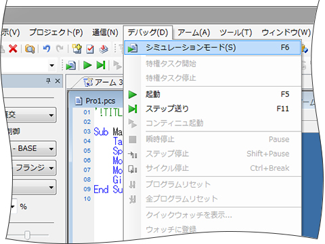Click code line 09 starting with End
The height and width of the screenshot is (244, 325).
[108, 189]
